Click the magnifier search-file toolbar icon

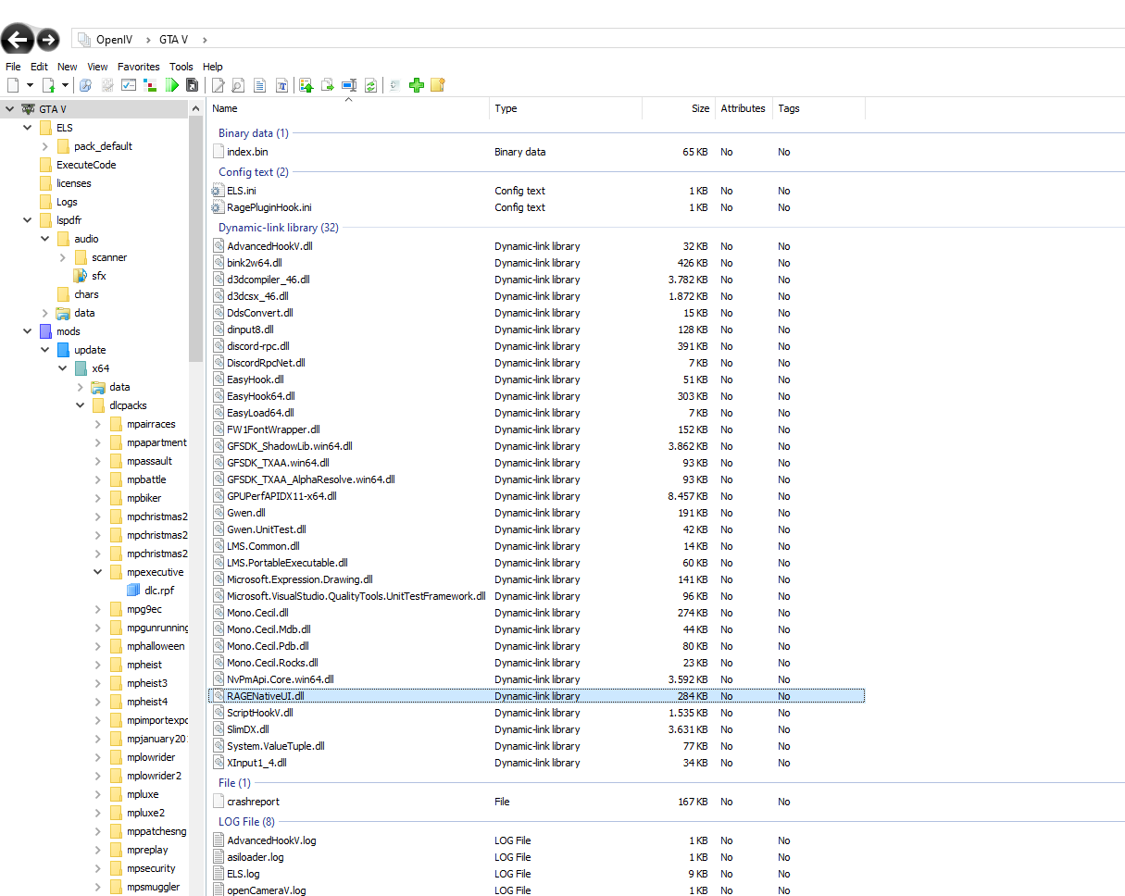238,85
